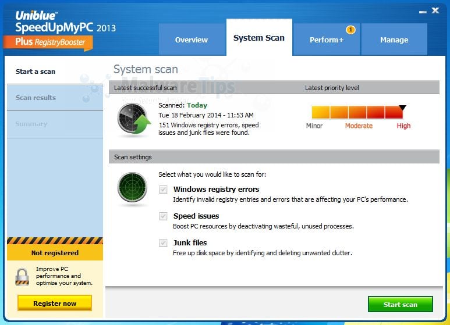The width and height of the screenshot is (450, 325).
Task: Click the Latest successful scan header
Action: point(145,88)
